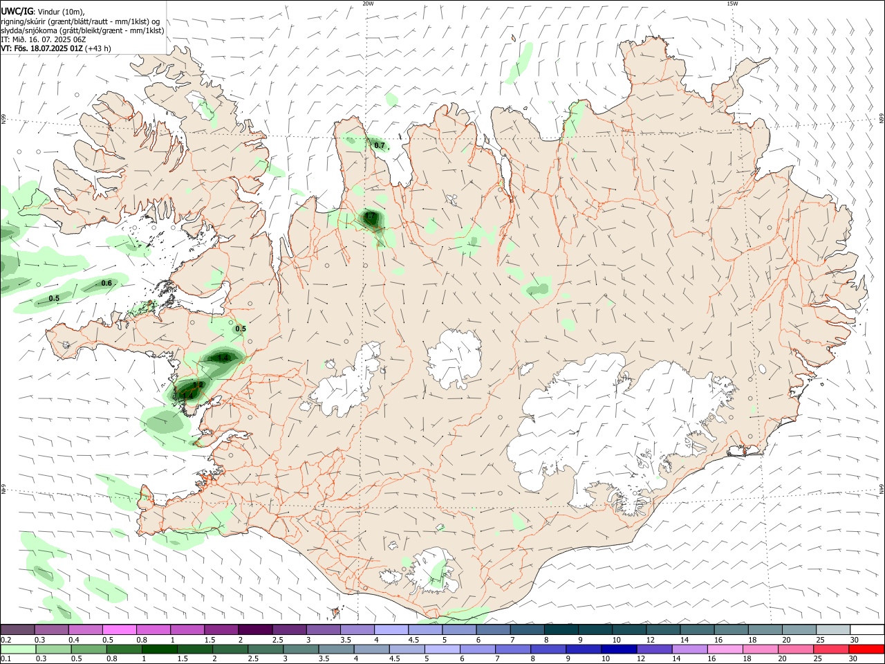This screenshot has height=664, width=885.
Task: Click the purple snow swatch between 1.5 and 2
Action: click(x=221, y=630)
